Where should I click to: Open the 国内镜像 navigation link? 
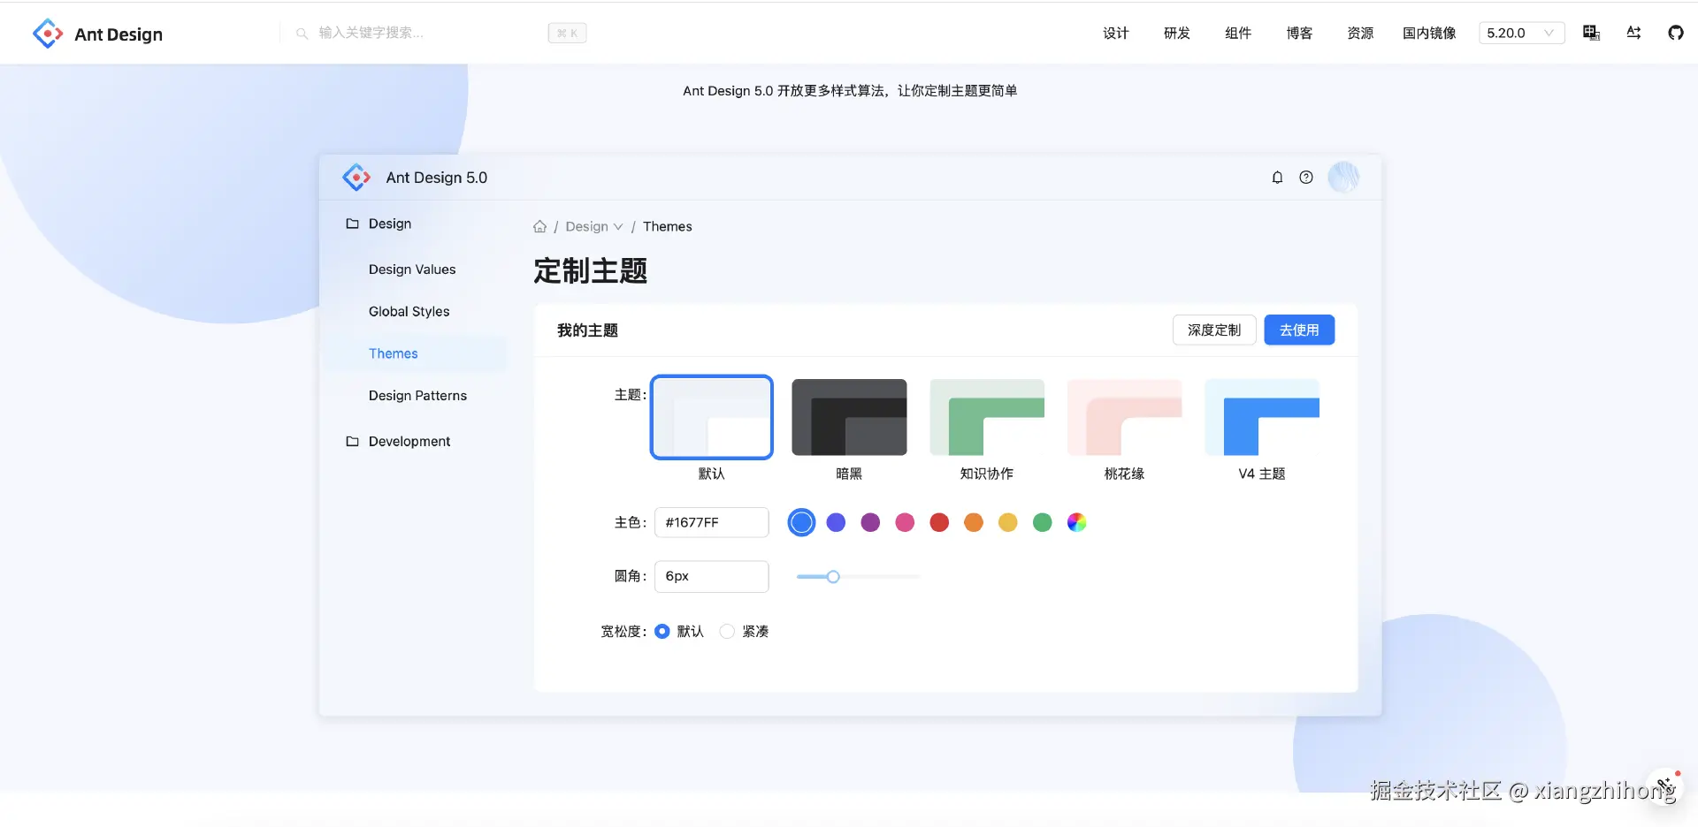(x=1429, y=33)
